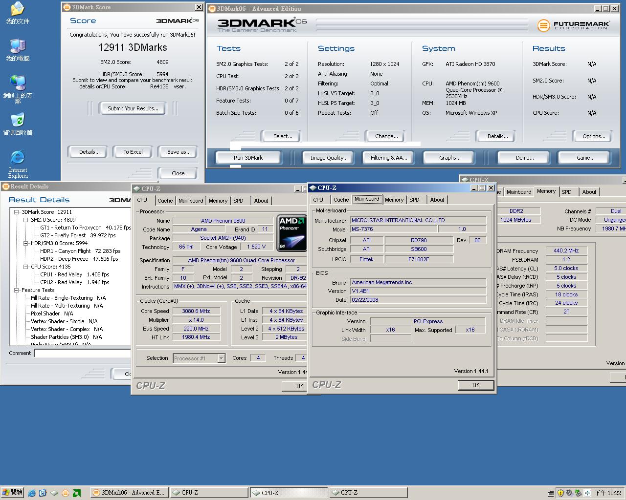
Task: Select GT1 - Return To Proxycon row
Action: click(85, 228)
